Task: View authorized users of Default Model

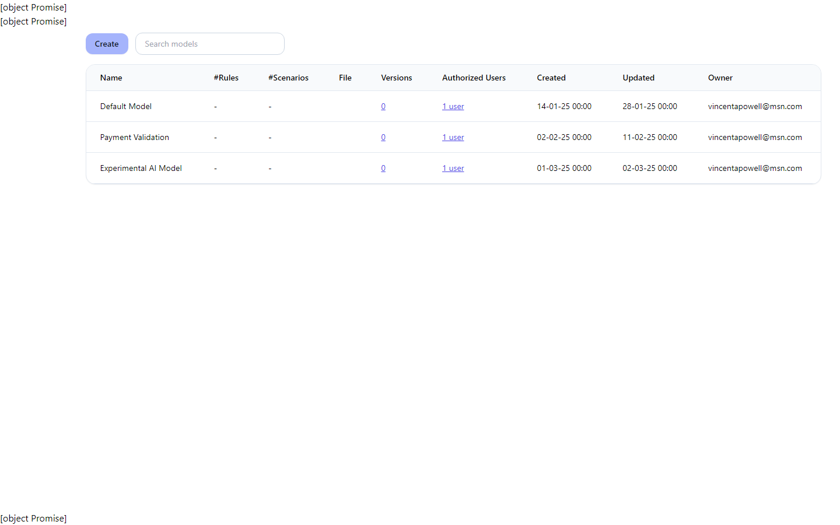Action: pos(453,106)
